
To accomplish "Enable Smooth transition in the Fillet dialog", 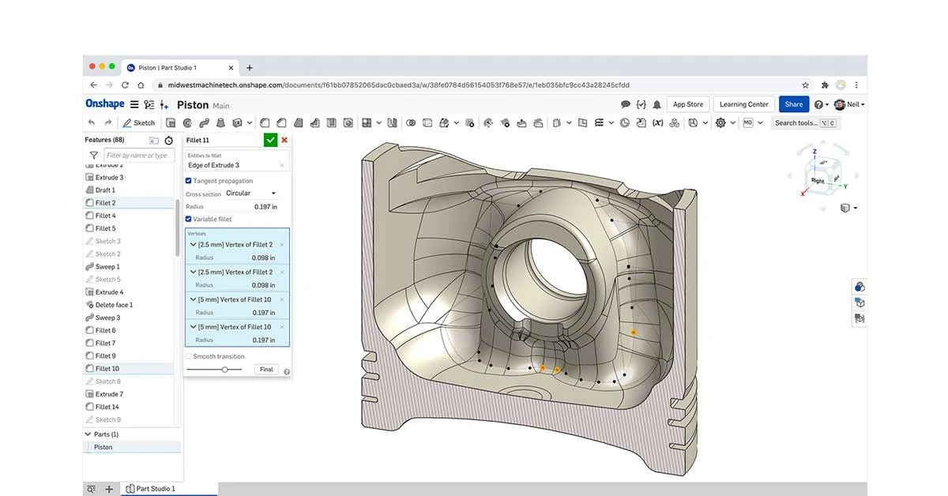I will 189,357.
